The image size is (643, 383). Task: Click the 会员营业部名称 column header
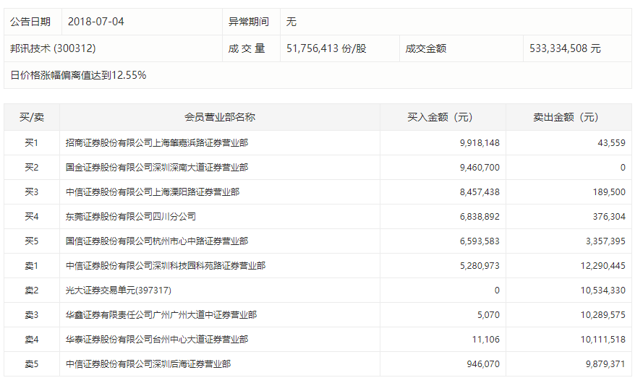(x=219, y=117)
